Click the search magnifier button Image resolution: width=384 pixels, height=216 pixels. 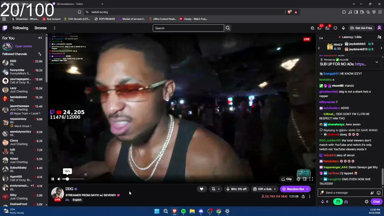[228, 28]
